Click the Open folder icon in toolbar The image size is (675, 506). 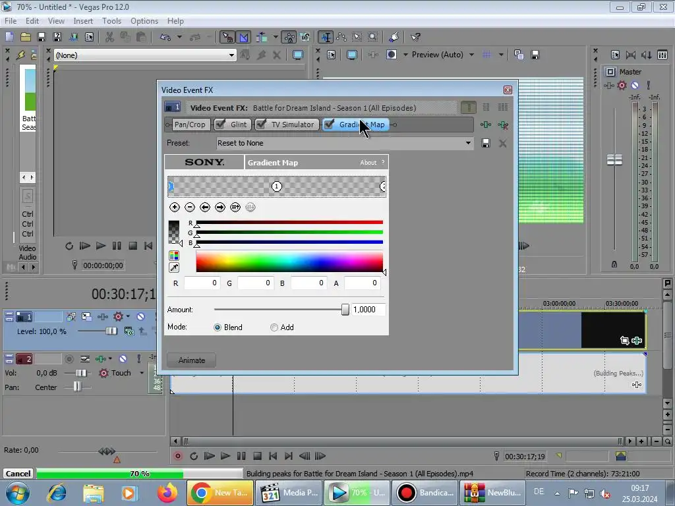tap(26, 37)
